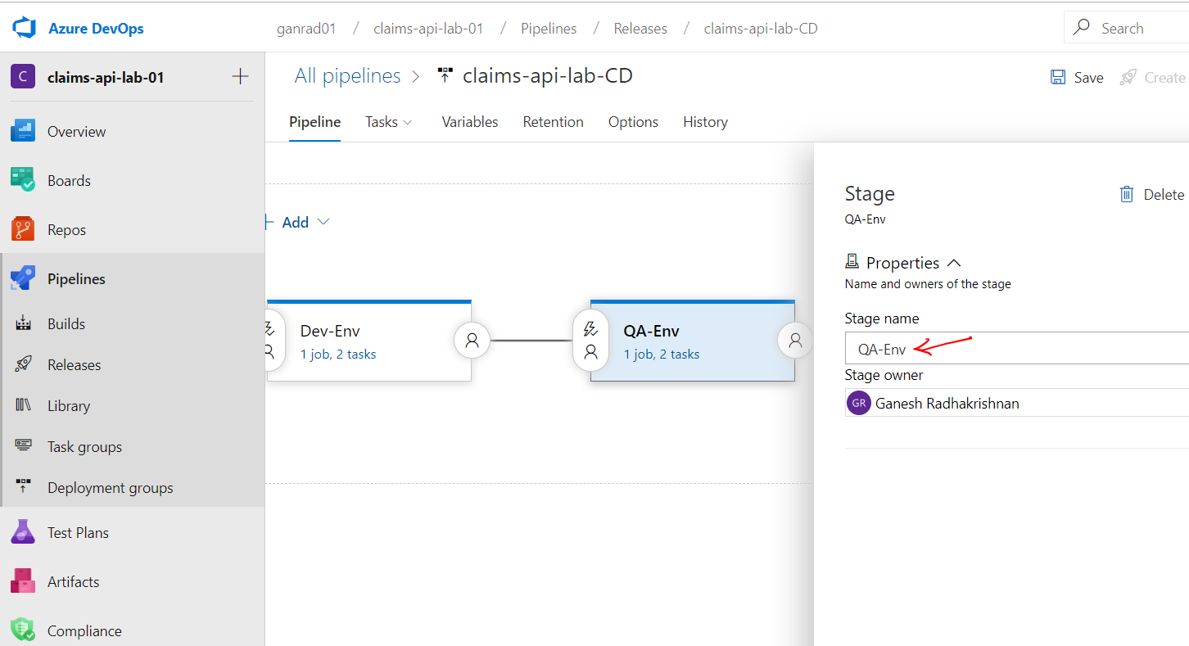Image resolution: width=1189 pixels, height=646 pixels.
Task: Open Dev-Env 1 job, 2 tasks link
Action: pyautogui.click(x=338, y=355)
